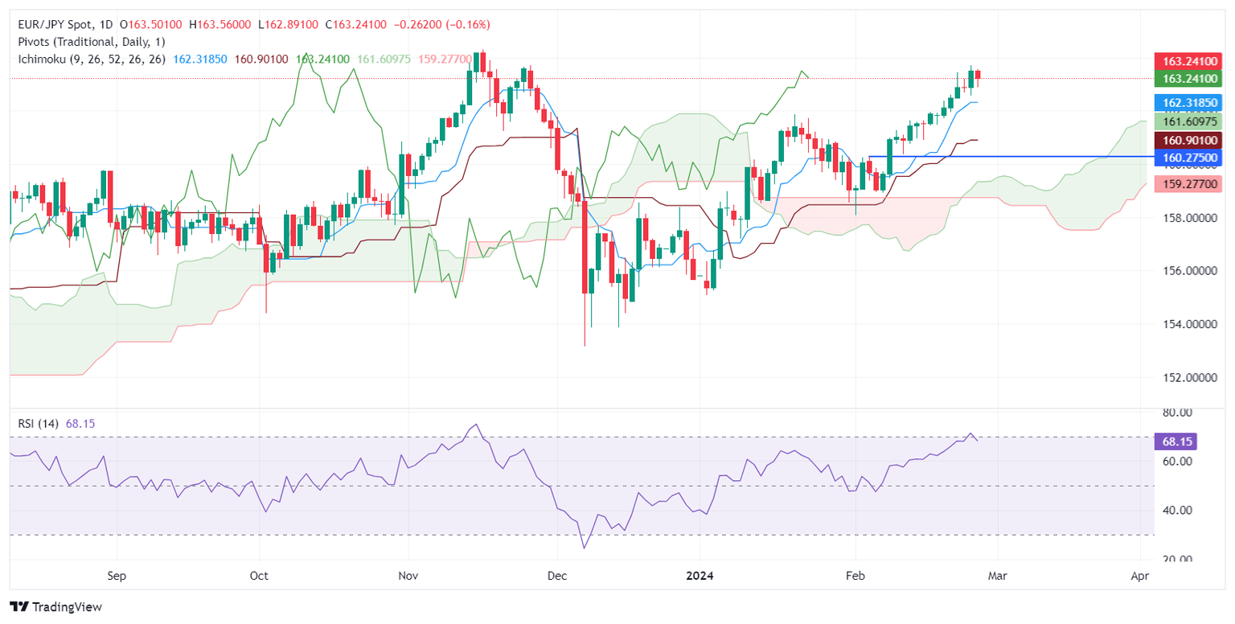Click the blue 162.31850 price axis label

[1188, 103]
